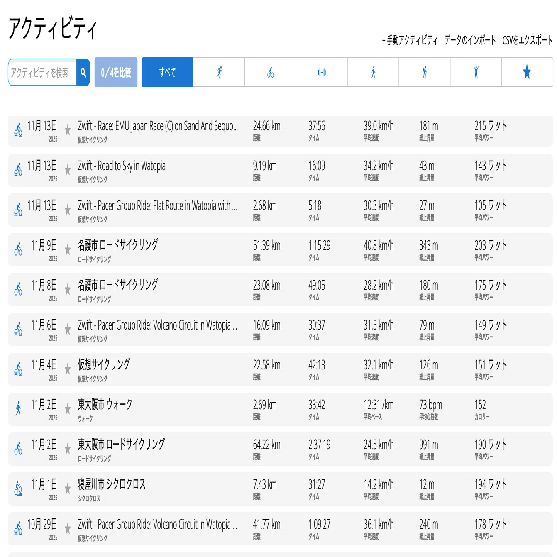Open 11月8日 名護市 ロードサイクリング activity
The image size is (557, 557).
point(118,285)
